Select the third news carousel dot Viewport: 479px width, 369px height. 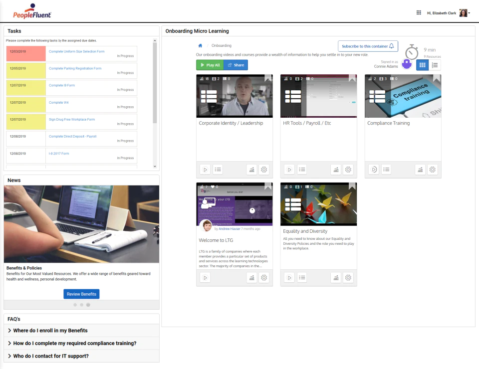coord(88,305)
